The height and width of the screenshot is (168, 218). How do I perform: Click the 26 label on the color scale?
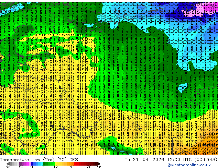(72, 167)
